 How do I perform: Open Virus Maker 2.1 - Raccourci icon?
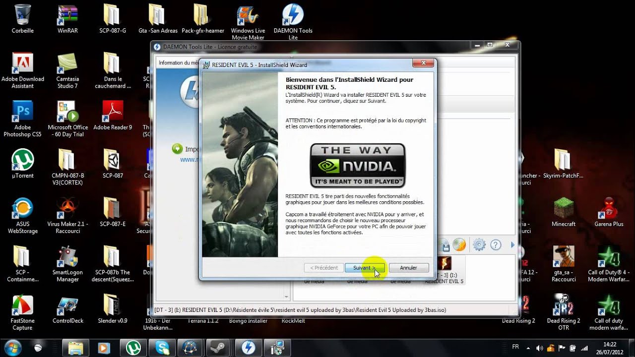[x=67, y=216]
